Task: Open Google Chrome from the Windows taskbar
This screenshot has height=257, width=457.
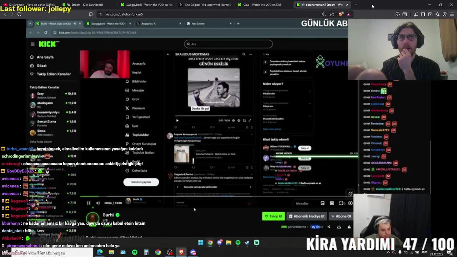Action: point(158,252)
